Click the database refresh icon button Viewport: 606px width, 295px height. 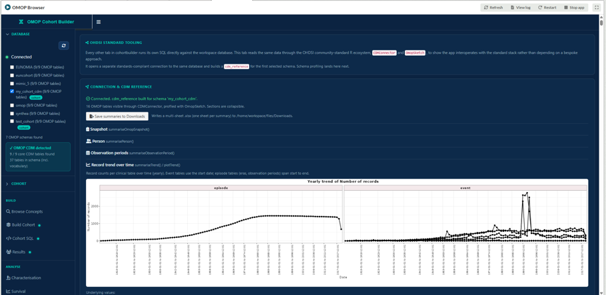pyautogui.click(x=64, y=45)
